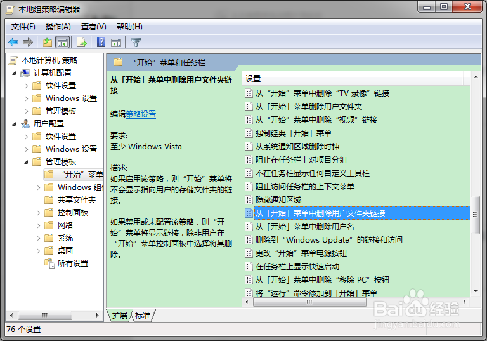Click the settings list scroll-down arrow

tap(476, 291)
